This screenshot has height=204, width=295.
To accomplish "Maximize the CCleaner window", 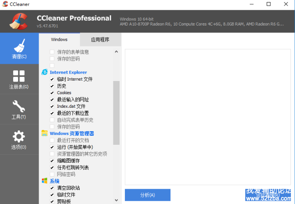I will click(269, 4).
